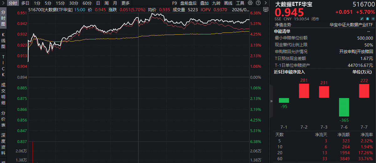Collapse the side panel arrow

[x=271, y=101]
